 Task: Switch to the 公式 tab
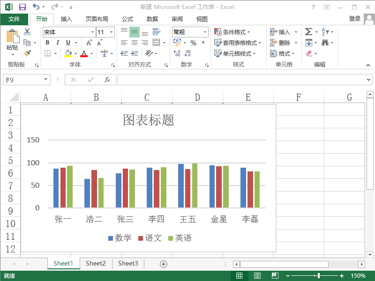127,19
